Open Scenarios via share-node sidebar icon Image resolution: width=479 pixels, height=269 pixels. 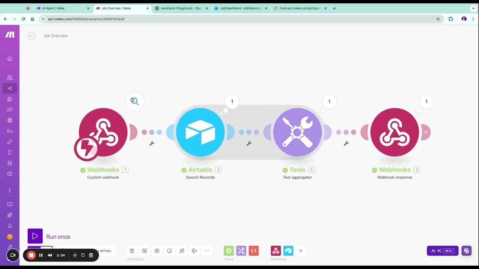(10, 88)
